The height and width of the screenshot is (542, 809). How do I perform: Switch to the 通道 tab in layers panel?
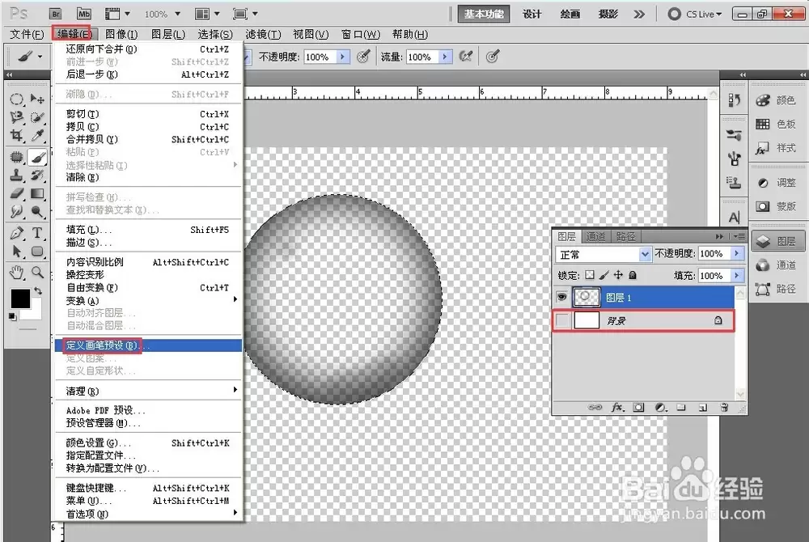pos(596,236)
